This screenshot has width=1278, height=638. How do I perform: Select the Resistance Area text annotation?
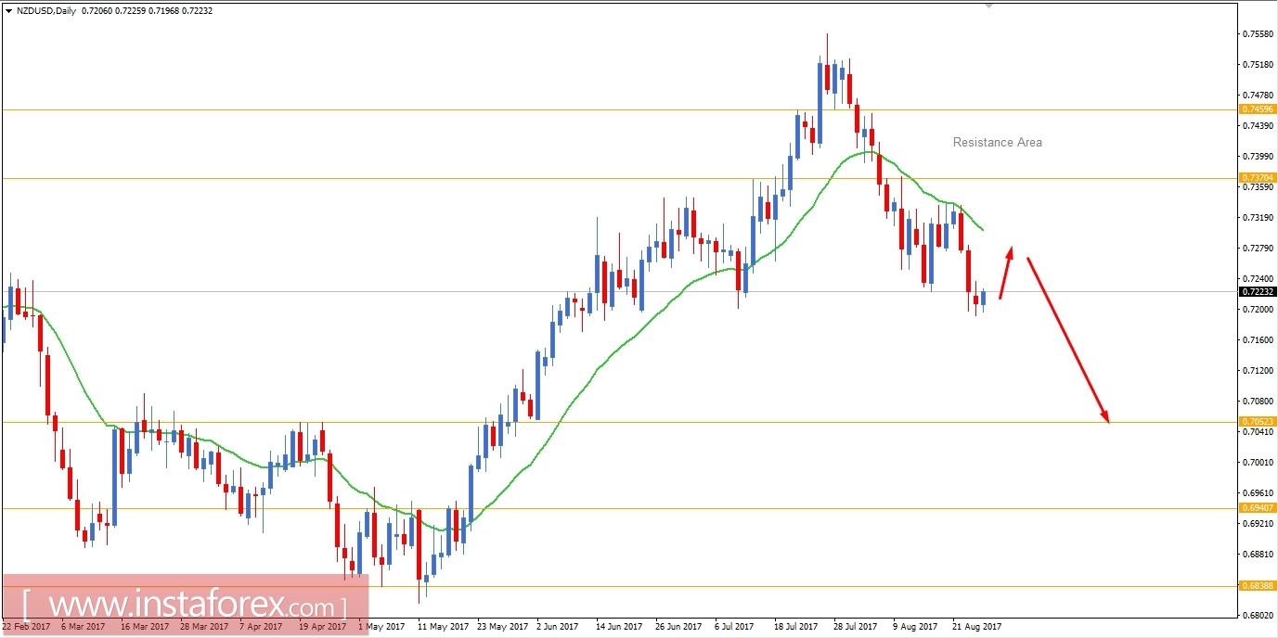(997, 142)
